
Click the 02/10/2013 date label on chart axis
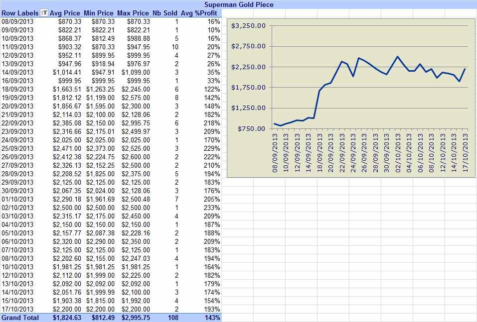(398, 153)
